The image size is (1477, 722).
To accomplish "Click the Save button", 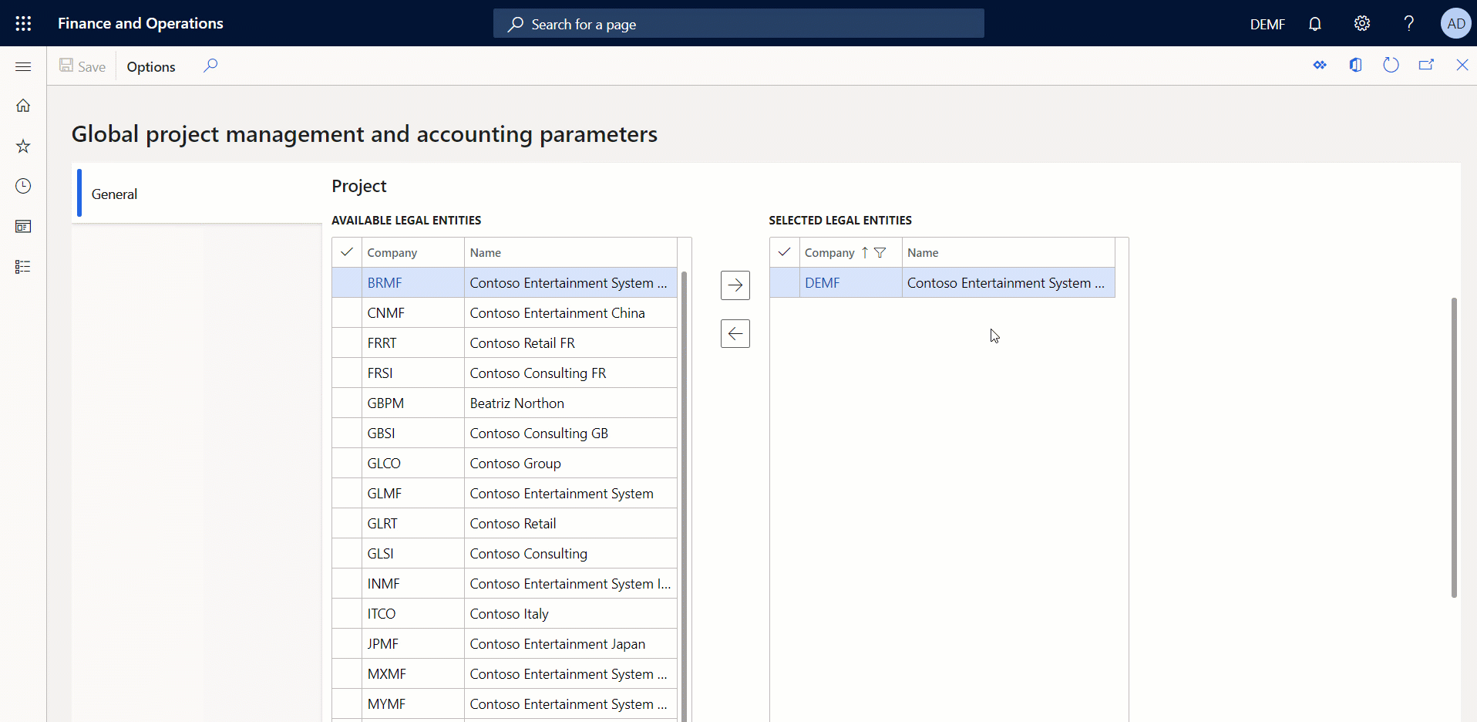I will click(x=82, y=66).
